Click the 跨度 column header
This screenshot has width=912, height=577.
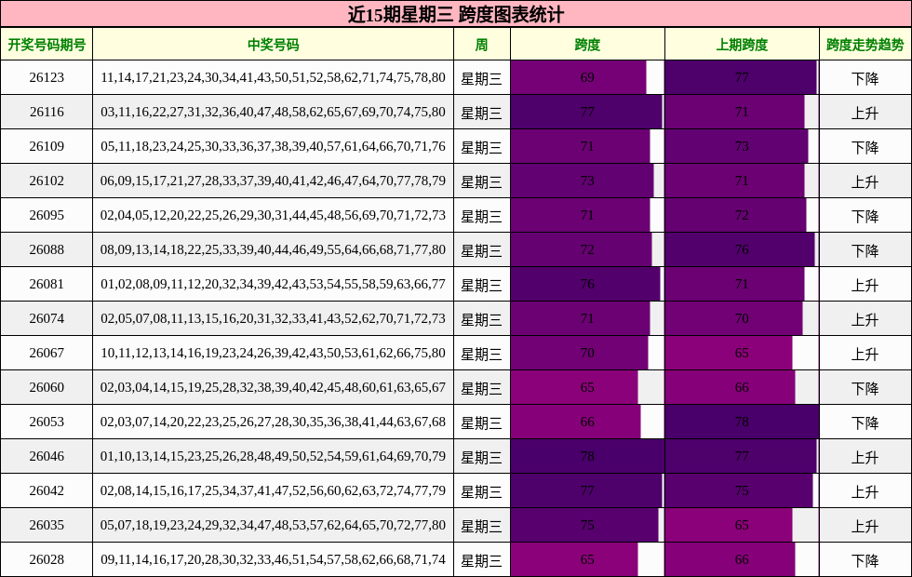tap(587, 45)
